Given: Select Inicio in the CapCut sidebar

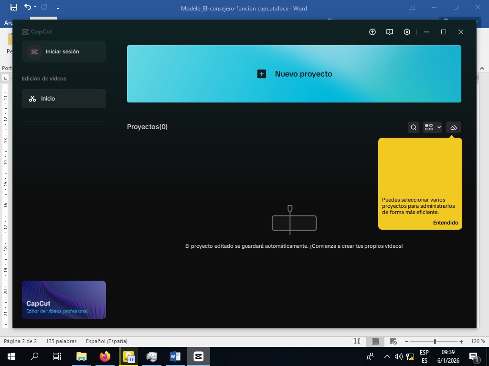Looking at the screenshot, I should click(64, 99).
